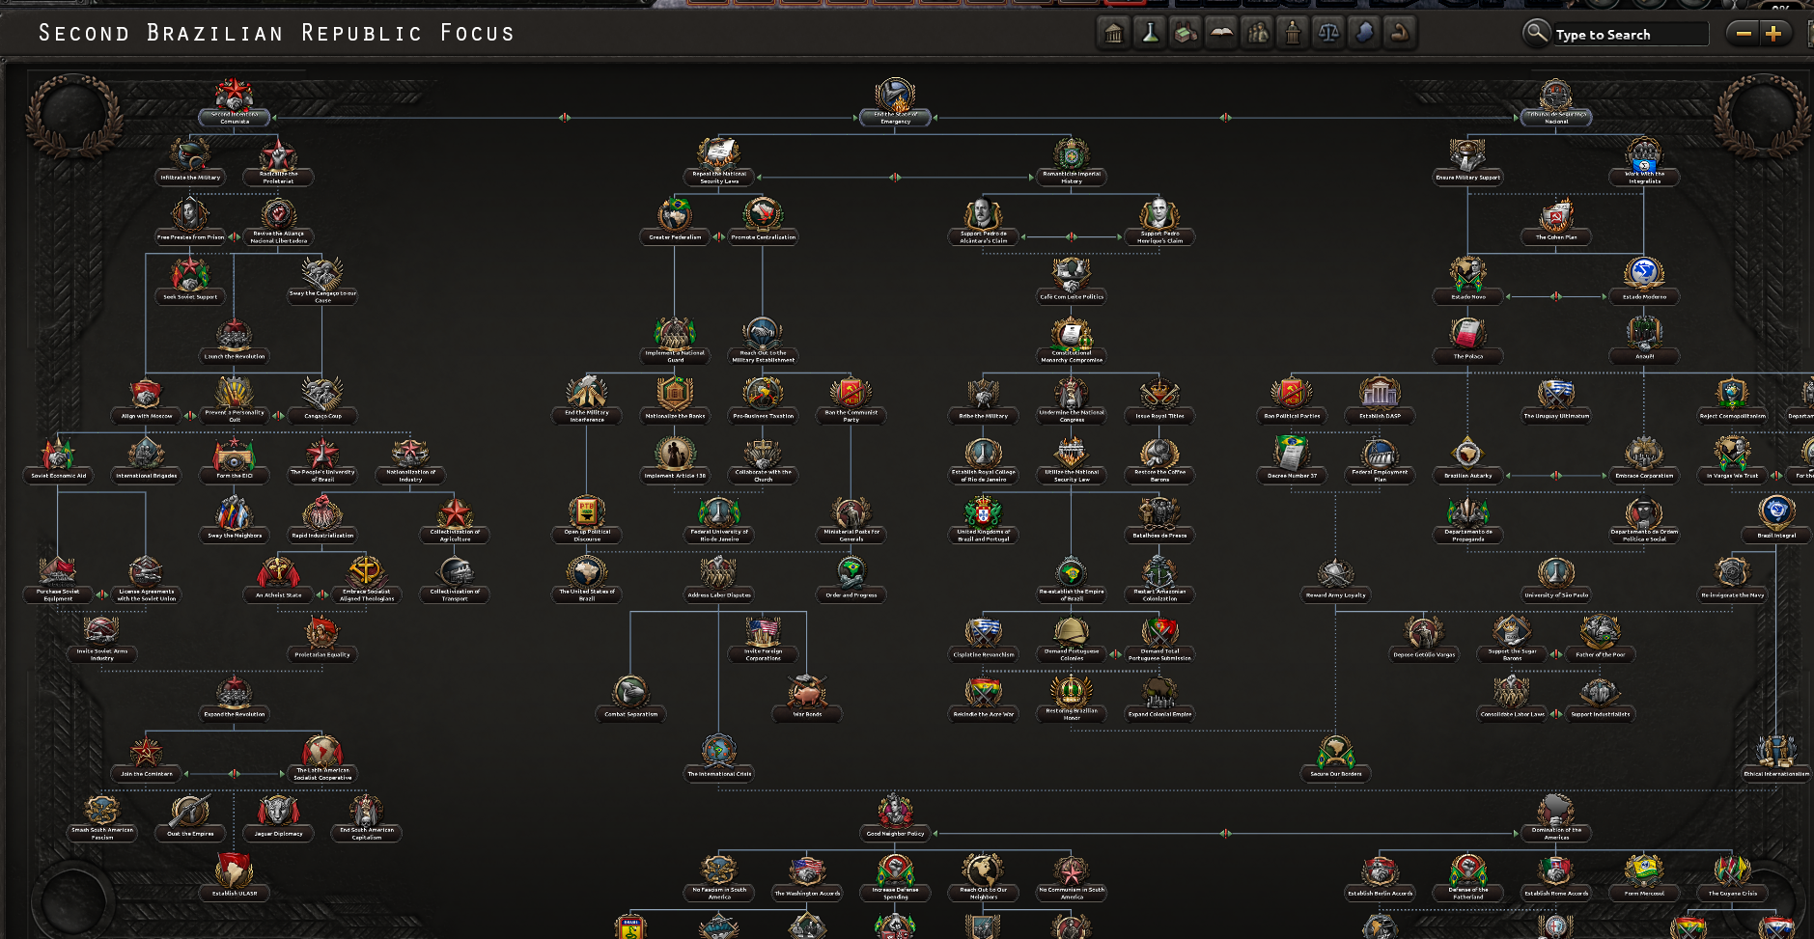Select the Align with Moscow focus
The height and width of the screenshot is (939, 1814).
147,400
